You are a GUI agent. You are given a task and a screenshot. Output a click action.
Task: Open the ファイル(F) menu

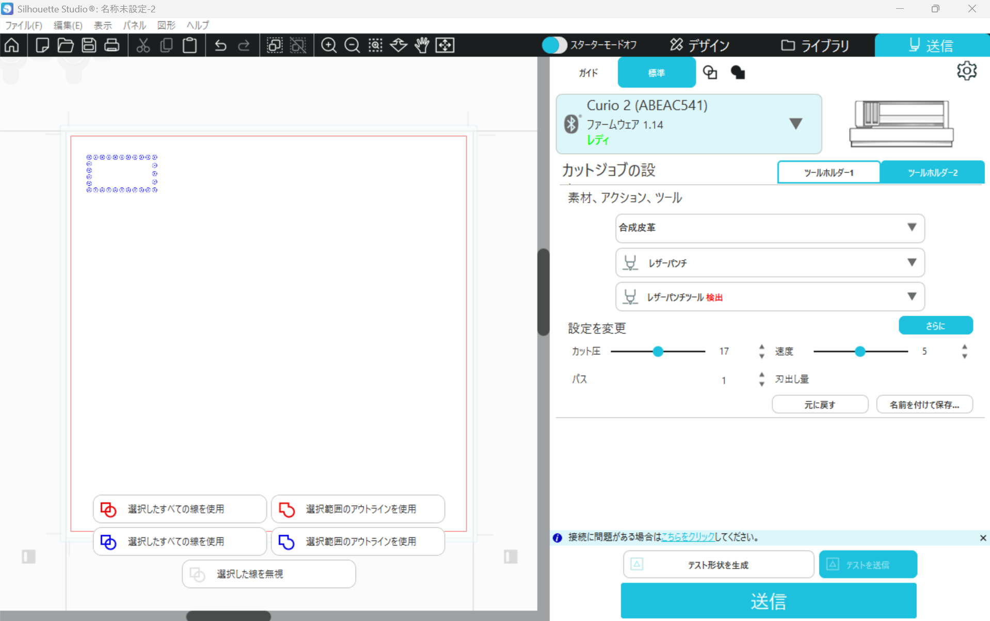tap(24, 25)
